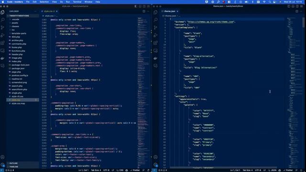Toggle secondary sidebar in right window title bar
Screen dimensions: 306x172
pos(297,6)
